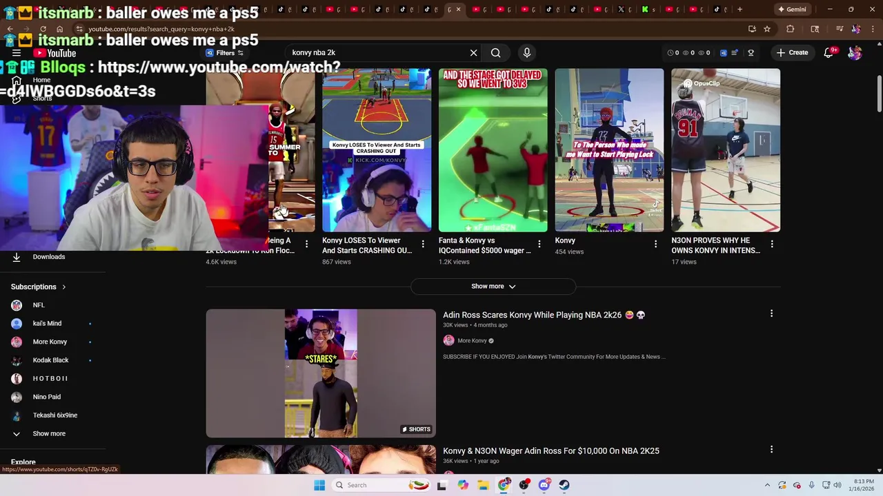
Task: Bookmark this page with star icon
Action: (766, 29)
